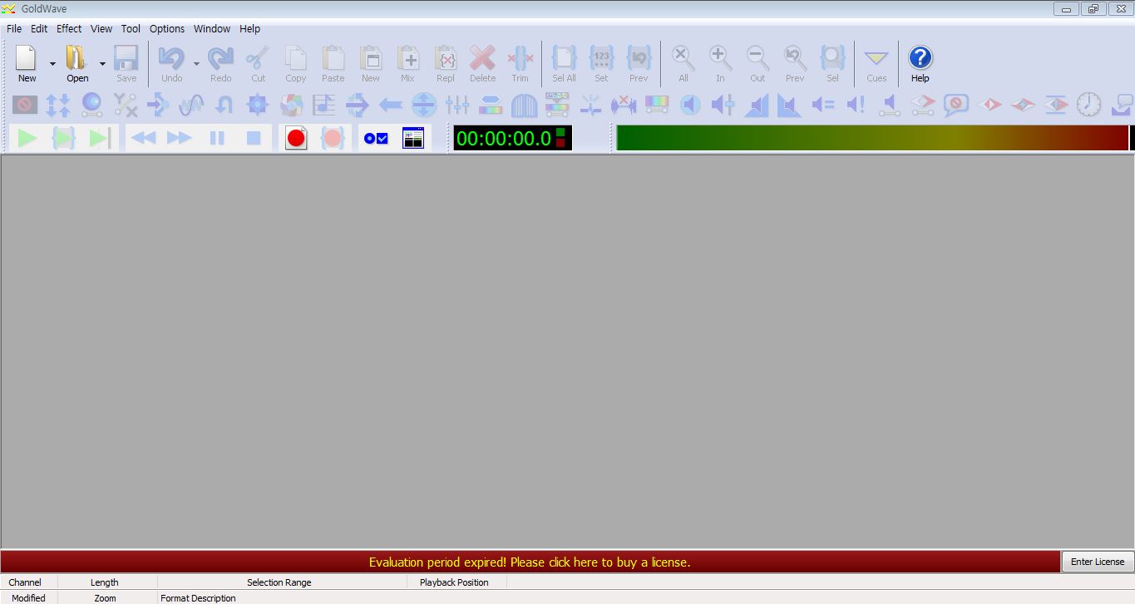Viewport: 1135px width, 604px height.
Task: Click the Maximize Volume speaker exclamation icon
Action: [x=856, y=105]
